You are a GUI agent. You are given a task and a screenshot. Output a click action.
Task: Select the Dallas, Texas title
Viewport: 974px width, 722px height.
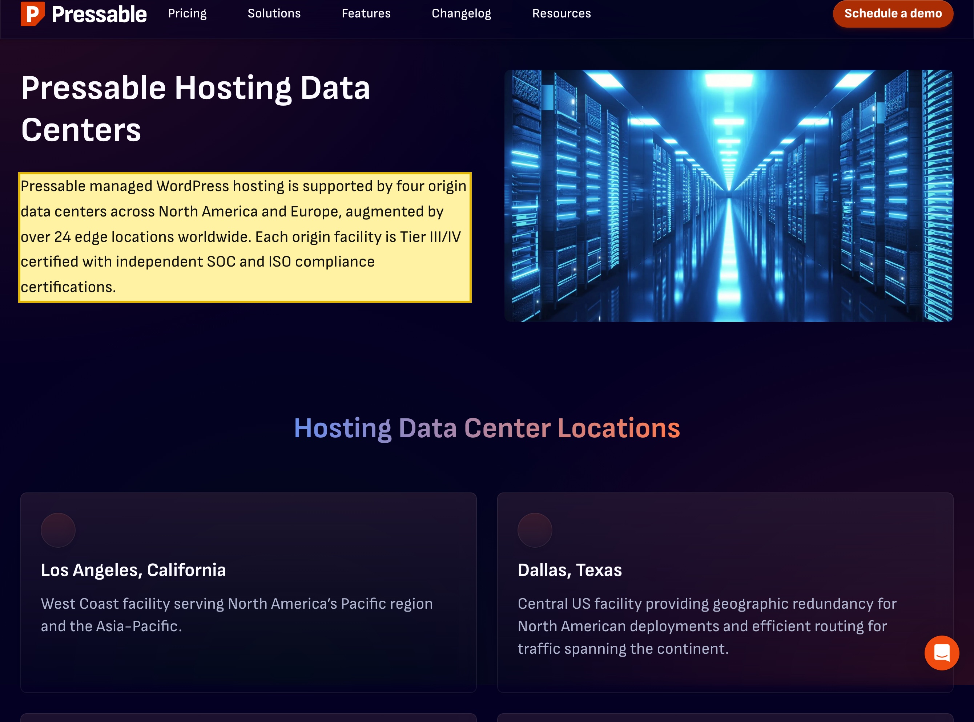coord(570,570)
